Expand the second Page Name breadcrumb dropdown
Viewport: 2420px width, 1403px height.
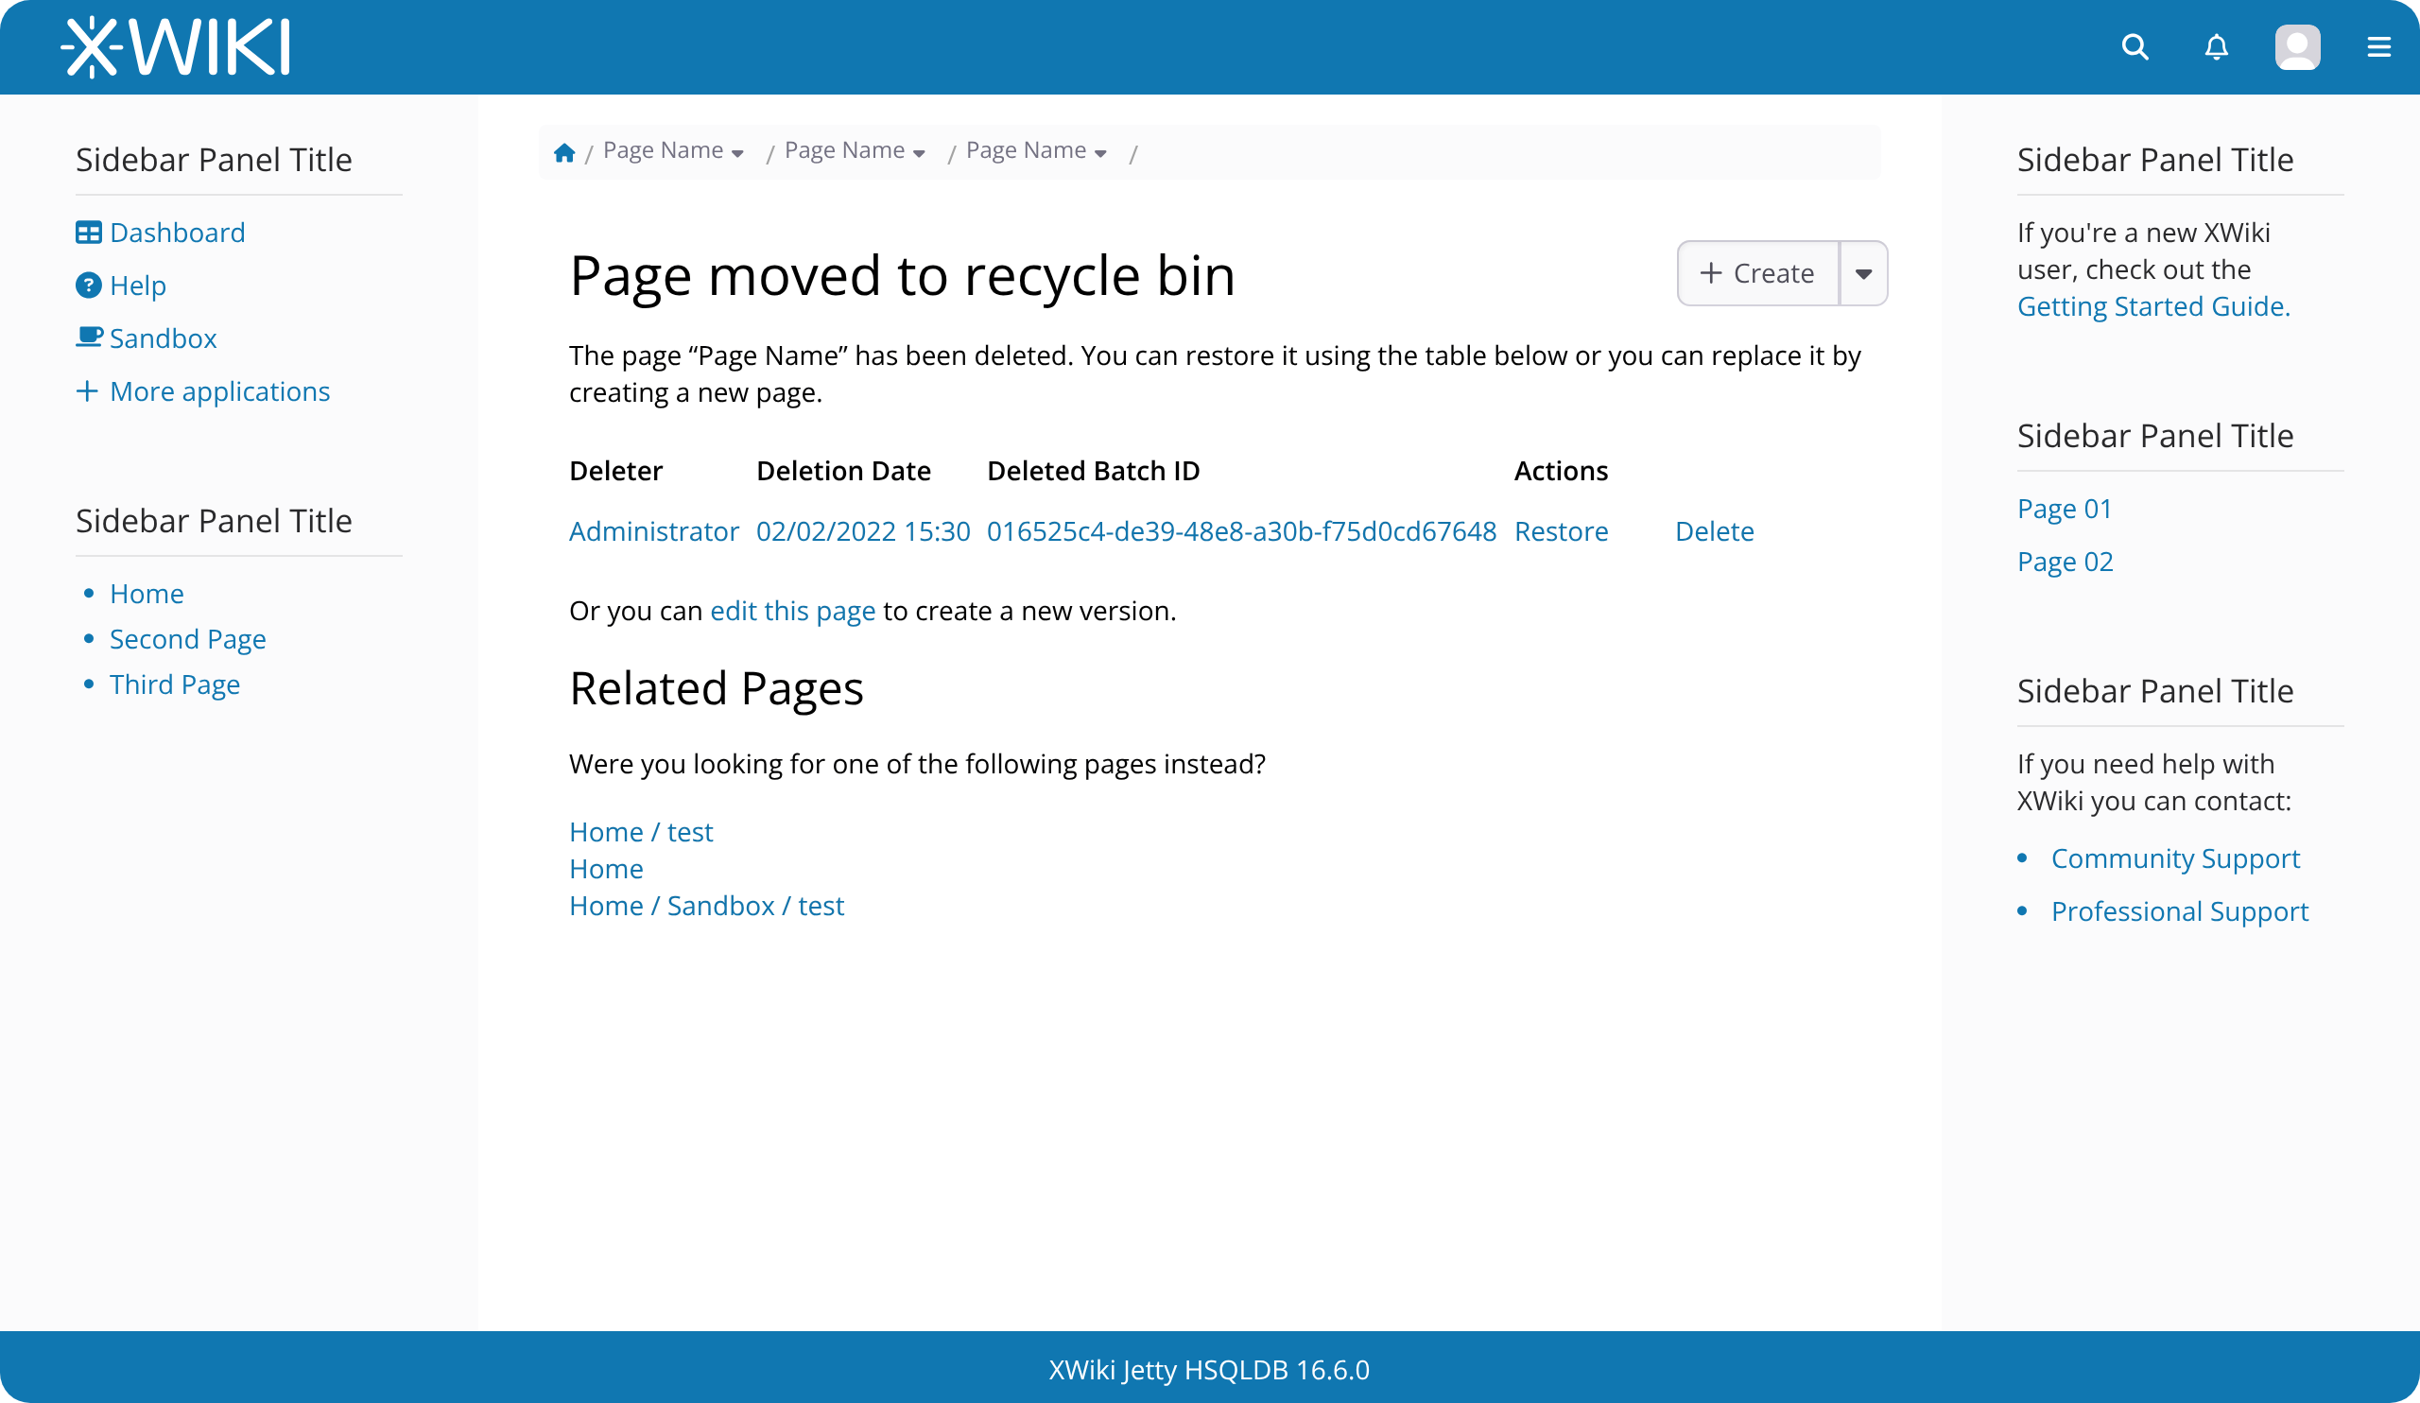click(x=919, y=154)
